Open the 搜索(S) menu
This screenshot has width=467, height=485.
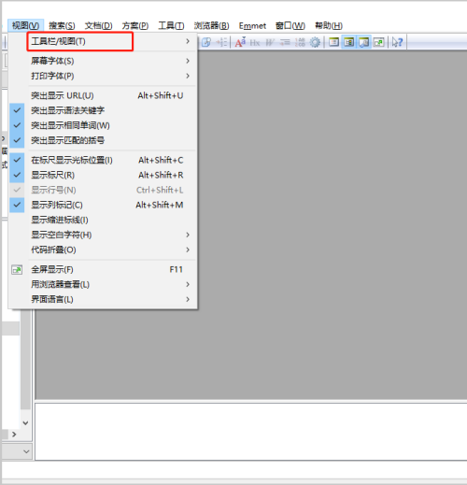[x=62, y=25]
